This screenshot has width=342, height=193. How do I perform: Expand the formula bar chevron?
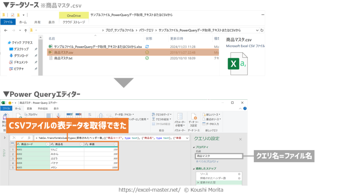[x=187, y=138]
